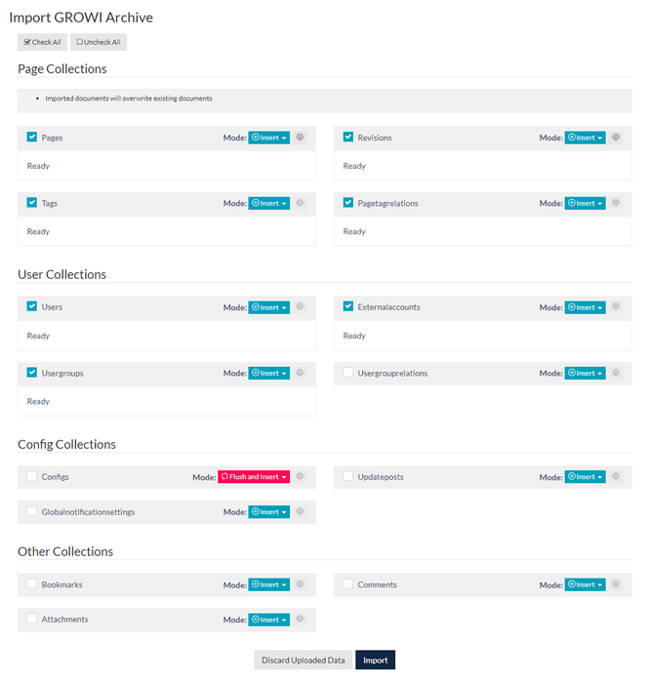Uncheck the Pages collection checkbox
Image resolution: width=649 pixels, height=683 pixels.
pyautogui.click(x=32, y=138)
